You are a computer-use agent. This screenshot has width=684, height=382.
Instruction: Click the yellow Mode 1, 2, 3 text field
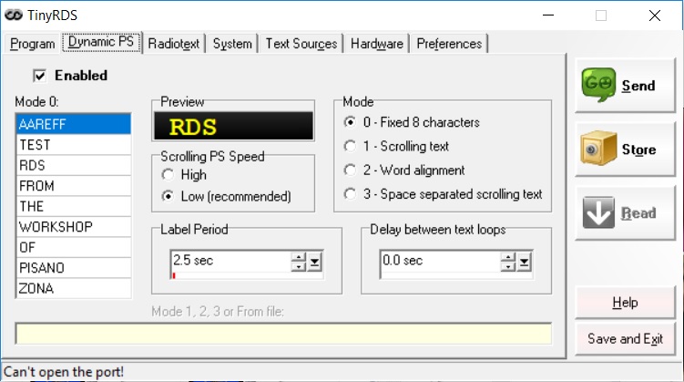click(283, 334)
